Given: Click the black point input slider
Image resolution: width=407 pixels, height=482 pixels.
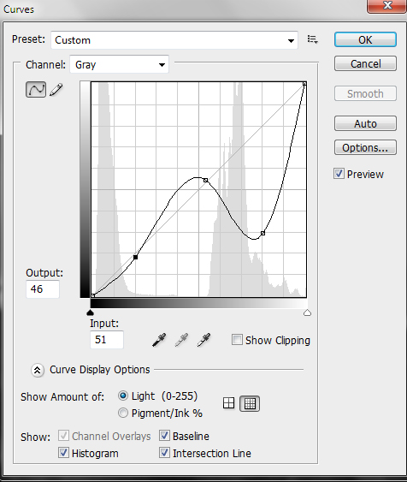Looking at the screenshot, I should [90, 312].
